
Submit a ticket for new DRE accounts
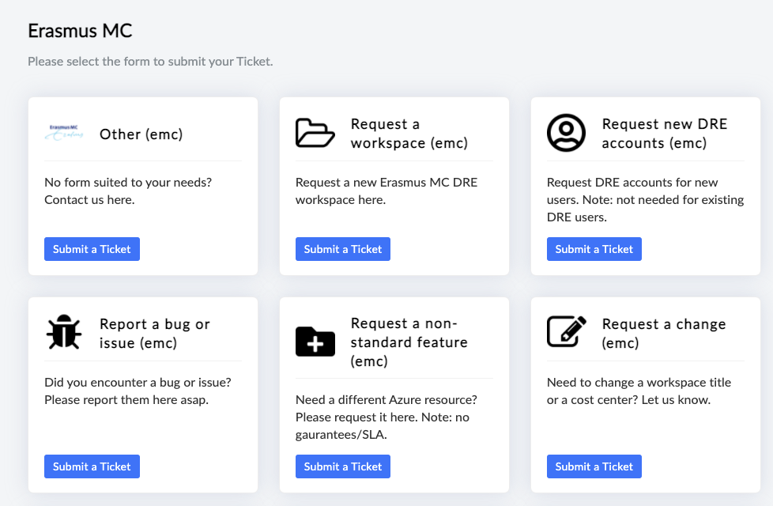tap(594, 249)
